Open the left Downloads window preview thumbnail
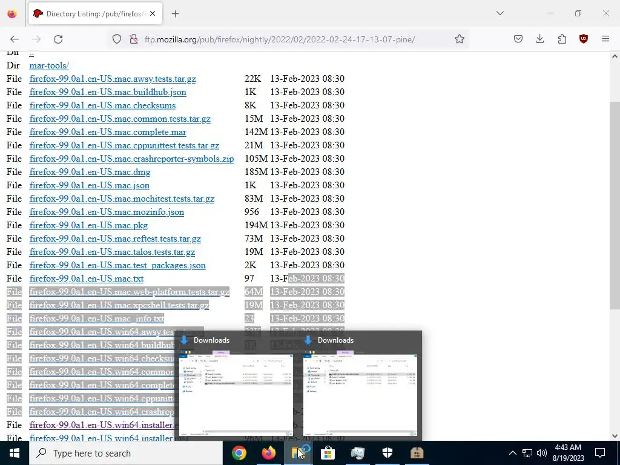 point(236,395)
